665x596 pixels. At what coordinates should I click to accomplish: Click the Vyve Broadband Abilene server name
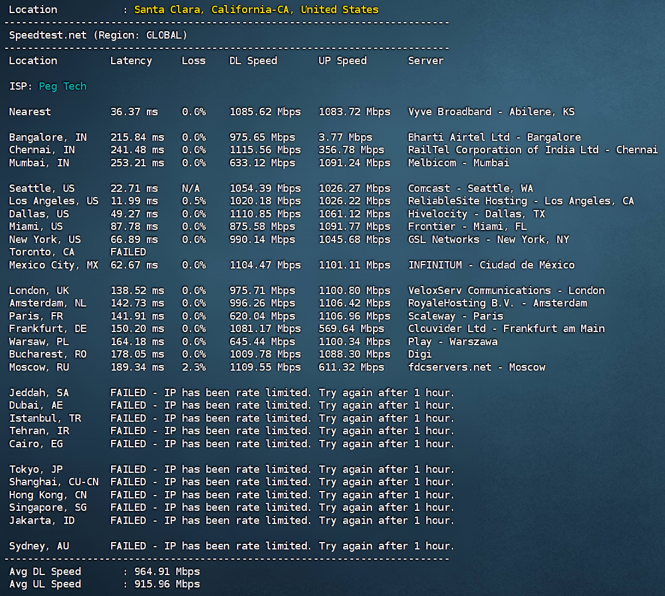[x=491, y=112]
